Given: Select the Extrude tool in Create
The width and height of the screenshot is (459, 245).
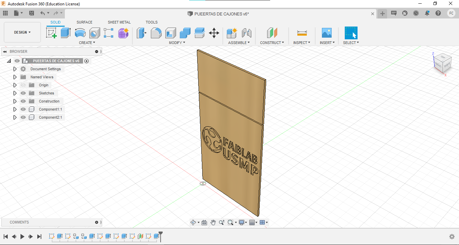Looking at the screenshot, I should tap(66, 33).
